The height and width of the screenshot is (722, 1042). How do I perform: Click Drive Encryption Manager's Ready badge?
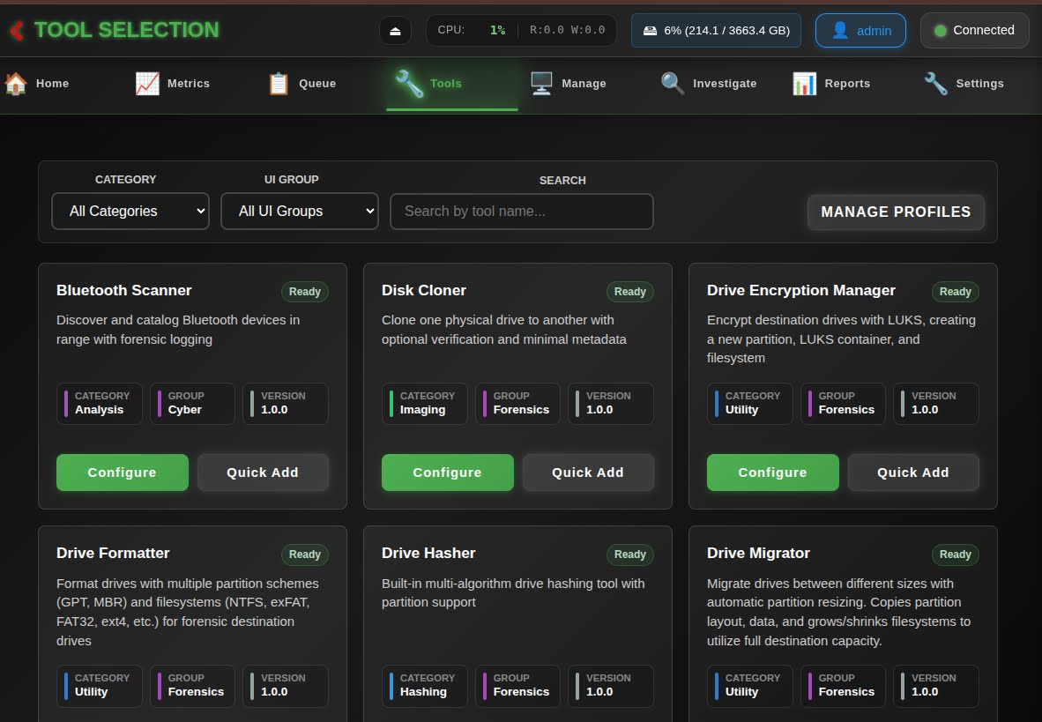956,292
